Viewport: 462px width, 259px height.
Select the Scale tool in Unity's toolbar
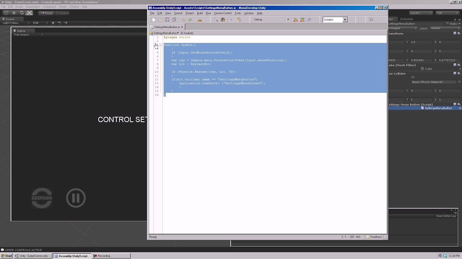pos(30,13)
